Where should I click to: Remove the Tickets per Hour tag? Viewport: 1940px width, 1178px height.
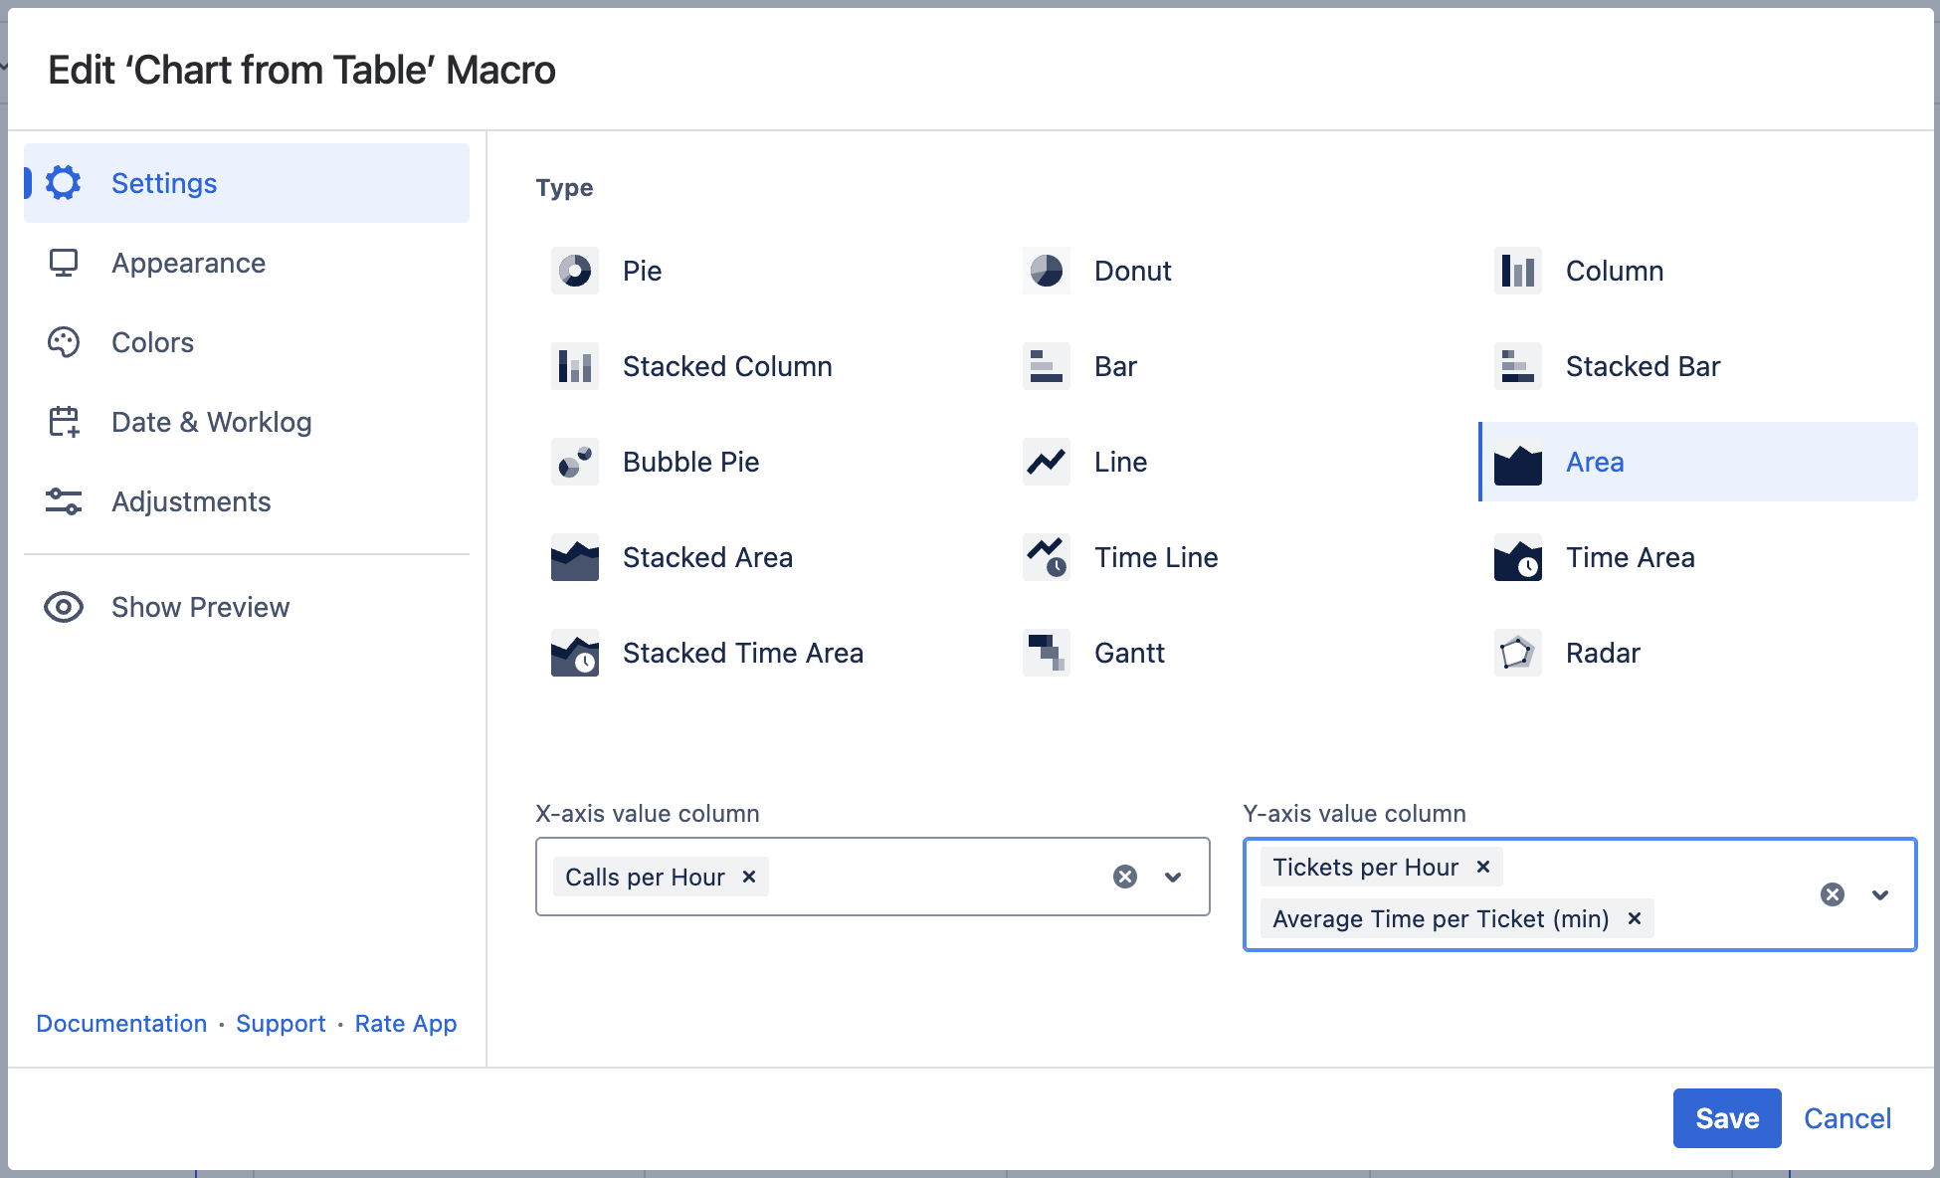[x=1482, y=867]
